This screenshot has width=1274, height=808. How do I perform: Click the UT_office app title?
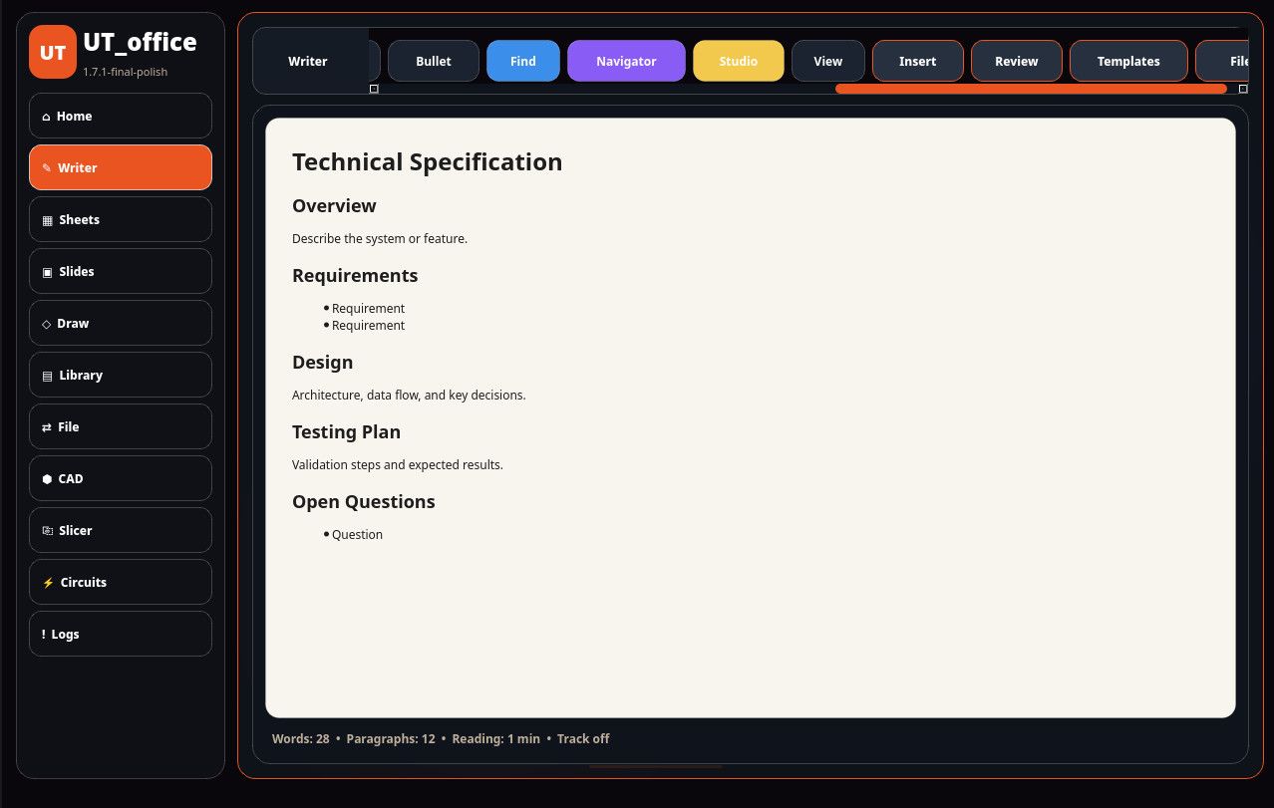coord(140,42)
